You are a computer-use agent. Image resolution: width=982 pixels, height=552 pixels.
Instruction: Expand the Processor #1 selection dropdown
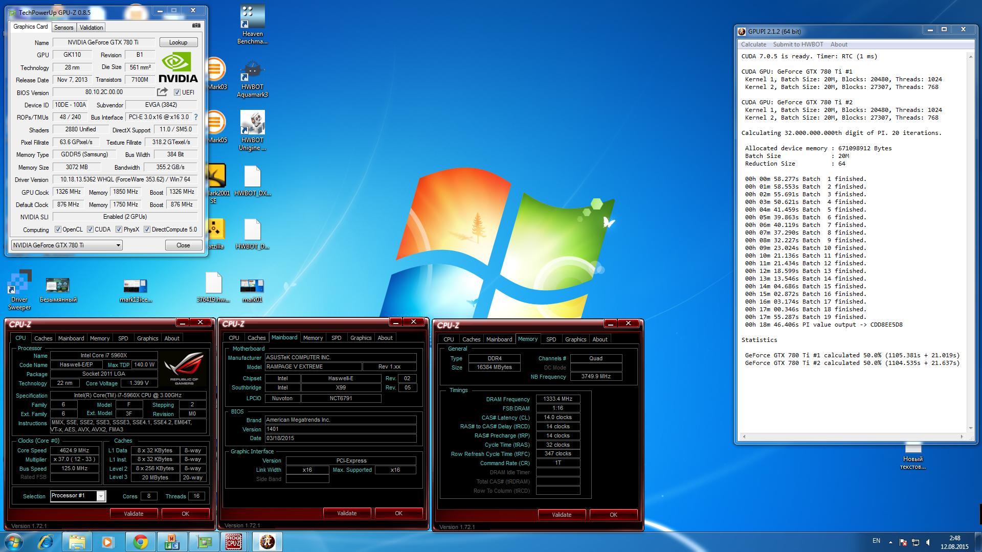pyautogui.click(x=101, y=496)
